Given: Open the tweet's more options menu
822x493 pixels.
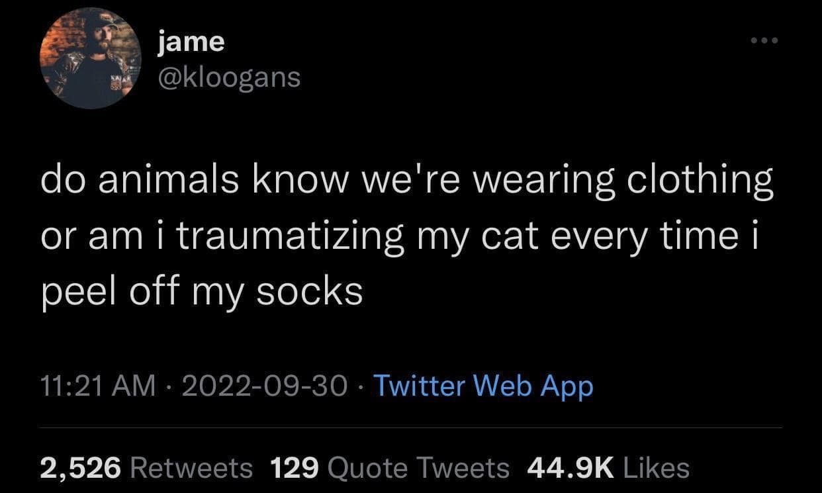Looking at the screenshot, I should click(x=764, y=40).
